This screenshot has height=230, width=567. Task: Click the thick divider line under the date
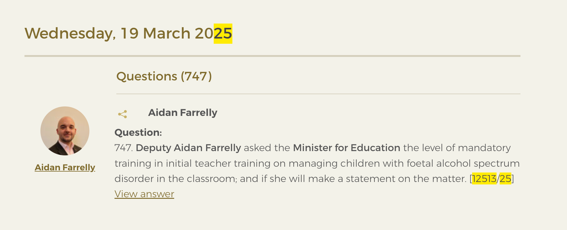[272, 56]
